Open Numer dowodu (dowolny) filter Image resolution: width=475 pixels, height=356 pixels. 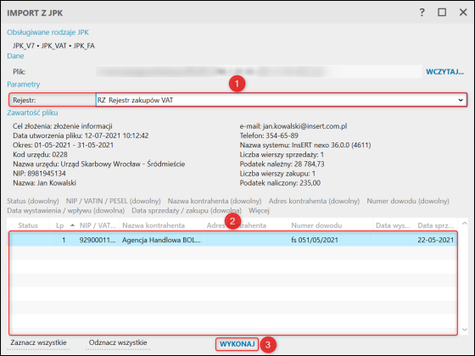pos(408,201)
